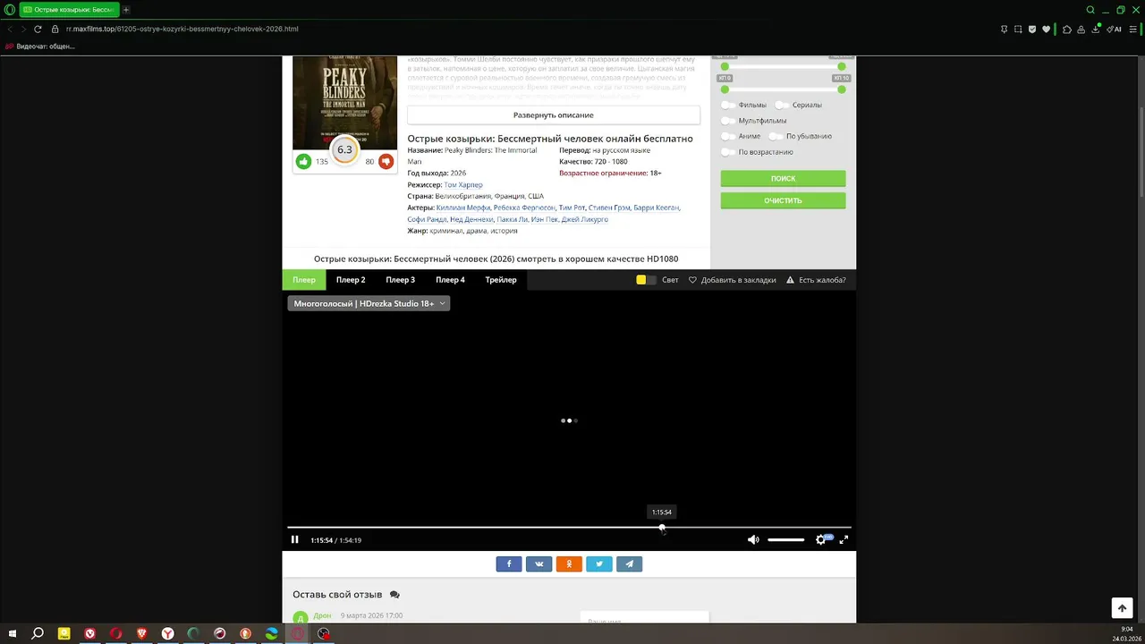Select the Плеер tab
This screenshot has height=644, width=1145.
[304, 280]
